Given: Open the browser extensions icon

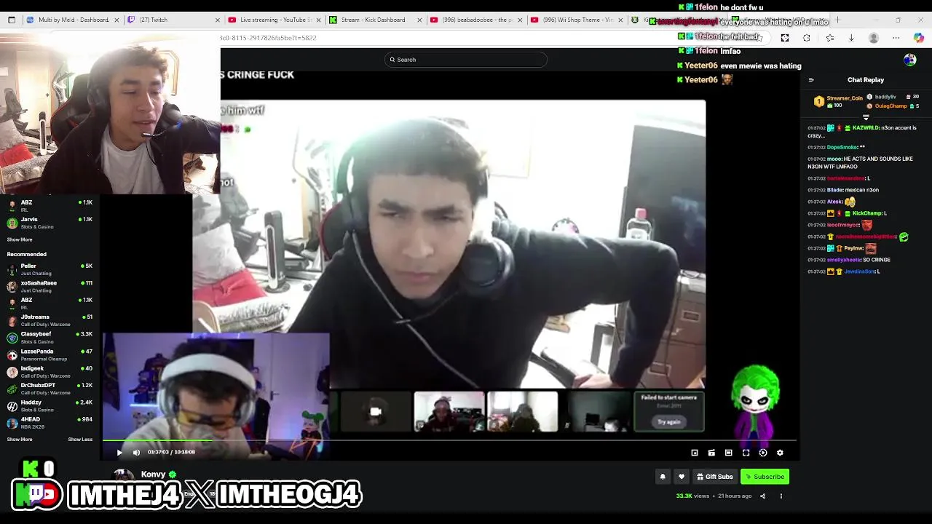Looking at the screenshot, I should (x=807, y=38).
